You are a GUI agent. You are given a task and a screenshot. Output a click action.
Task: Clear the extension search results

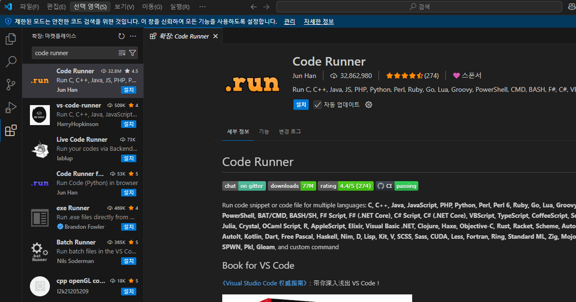click(122, 53)
